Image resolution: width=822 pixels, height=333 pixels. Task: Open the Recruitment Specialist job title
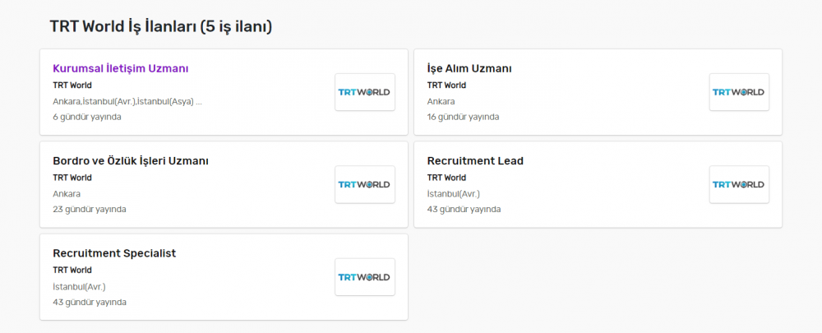click(114, 253)
